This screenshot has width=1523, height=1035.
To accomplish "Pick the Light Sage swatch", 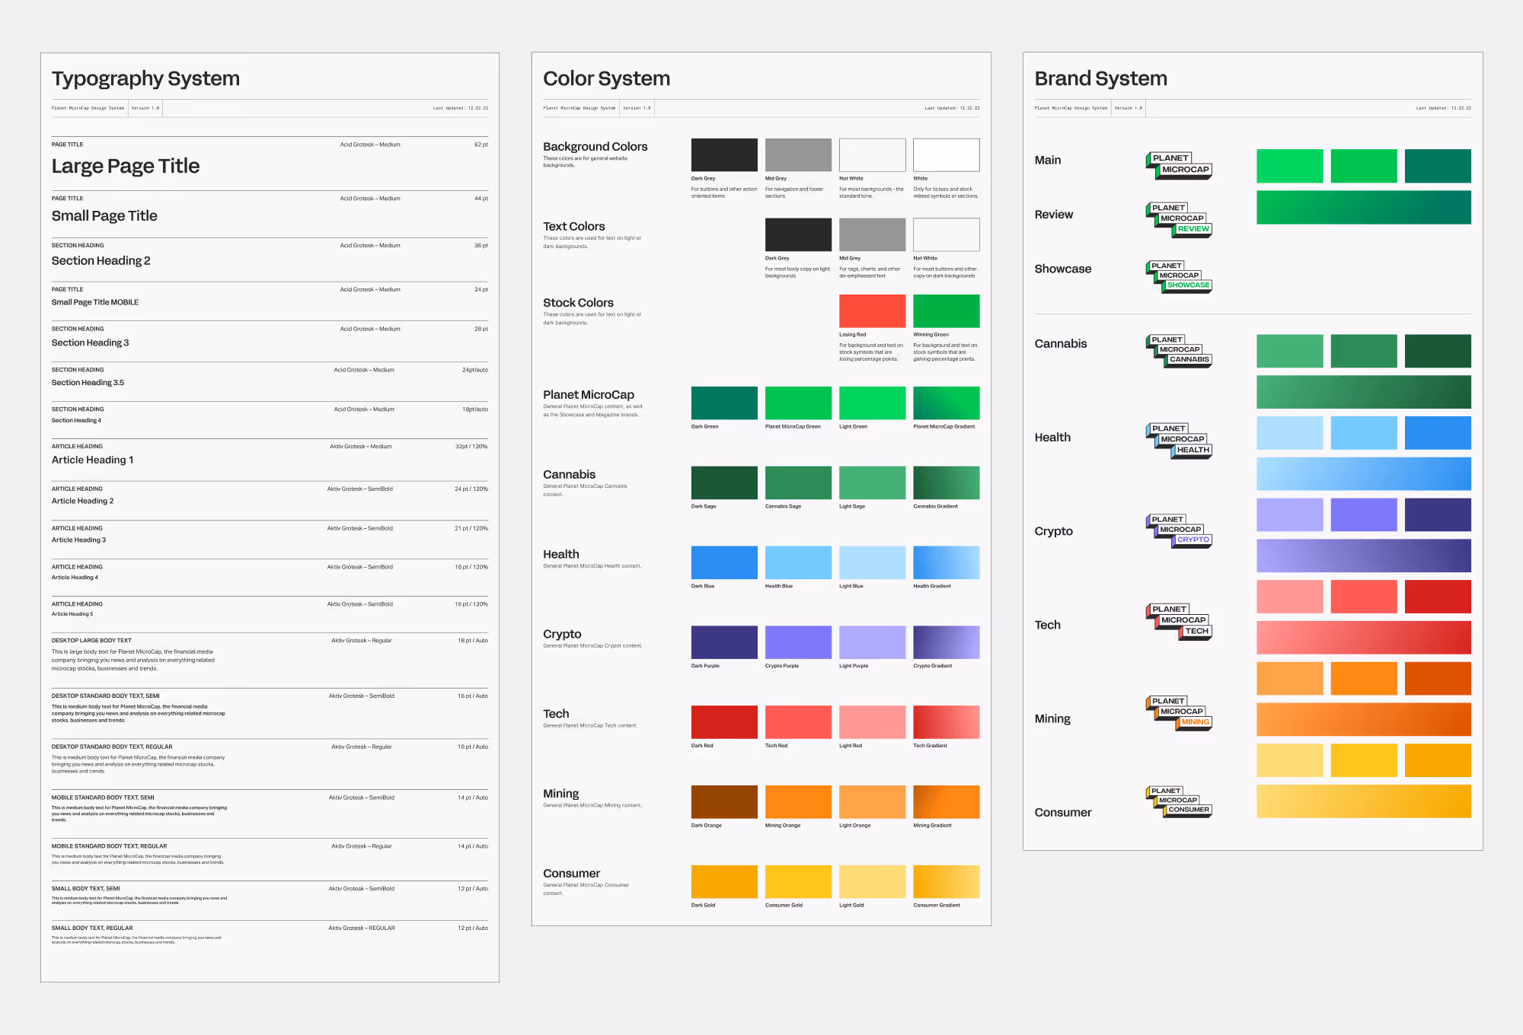I will tap(873, 482).
